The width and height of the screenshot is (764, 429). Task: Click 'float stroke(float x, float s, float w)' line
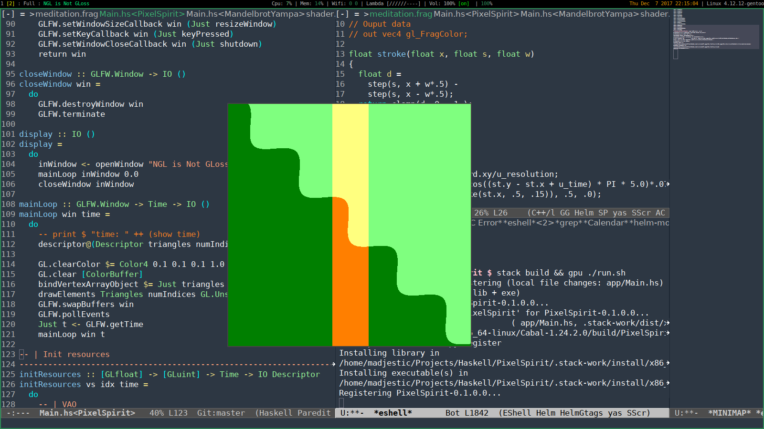(x=442, y=54)
